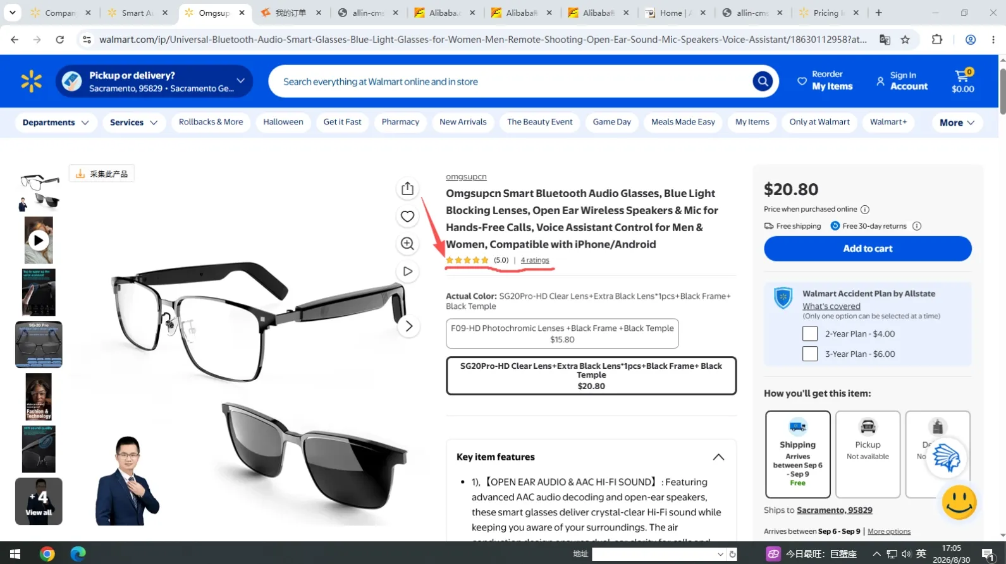Bookmark this page with star icon
Screen dimensions: 1006x564
(x=905, y=40)
